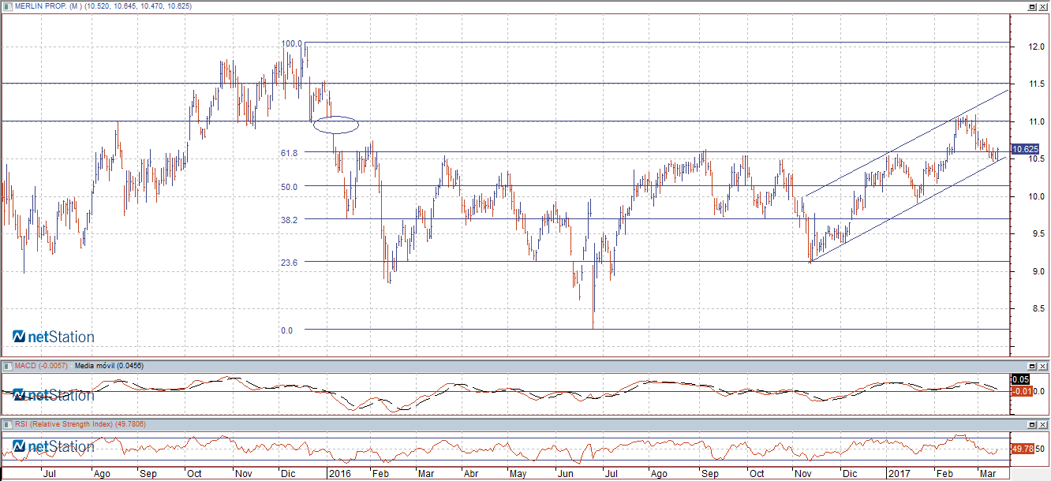Select the MACD (-0.0057) label
The image size is (1051, 481).
(x=42, y=366)
